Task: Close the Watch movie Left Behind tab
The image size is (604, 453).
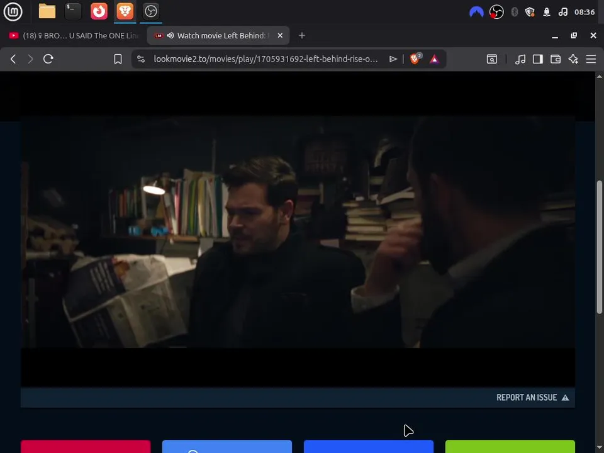Action: (280, 35)
